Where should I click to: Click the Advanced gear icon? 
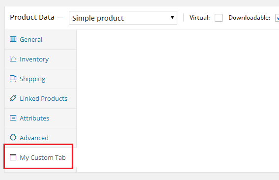13,137
